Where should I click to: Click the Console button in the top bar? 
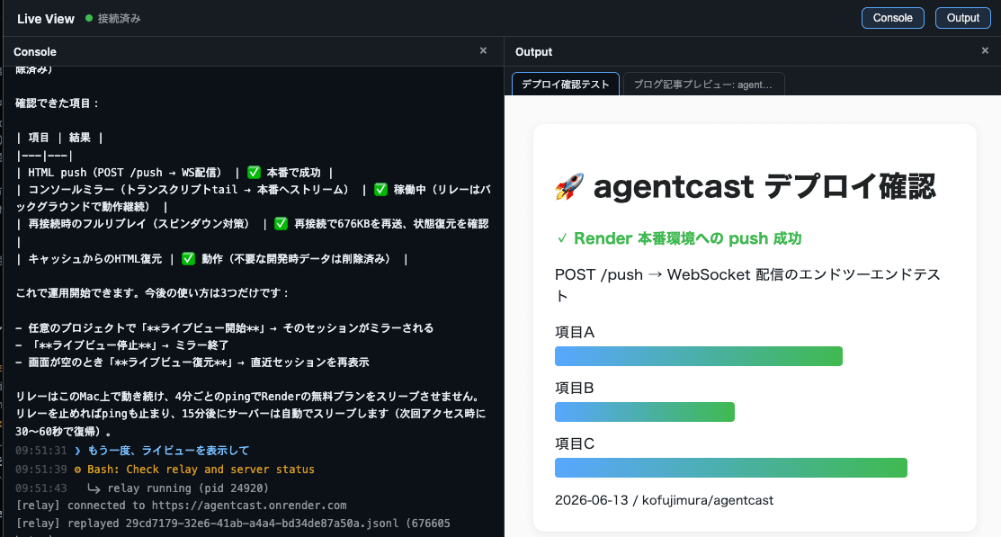pyautogui.click(x=892, y=18)
